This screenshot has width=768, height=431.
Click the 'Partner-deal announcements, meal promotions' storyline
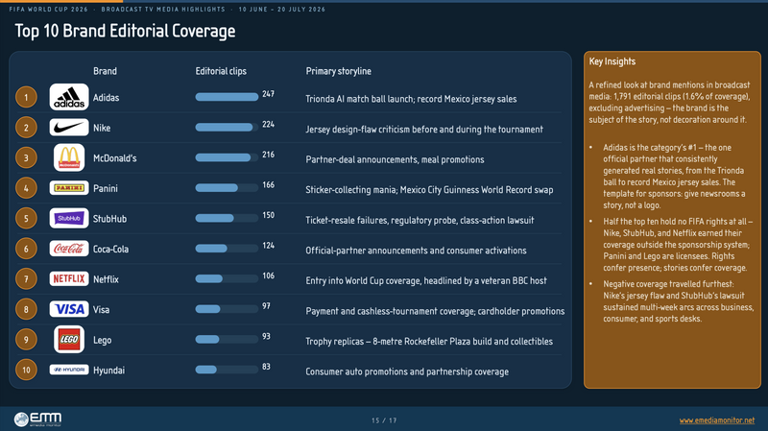click(395, 159)
